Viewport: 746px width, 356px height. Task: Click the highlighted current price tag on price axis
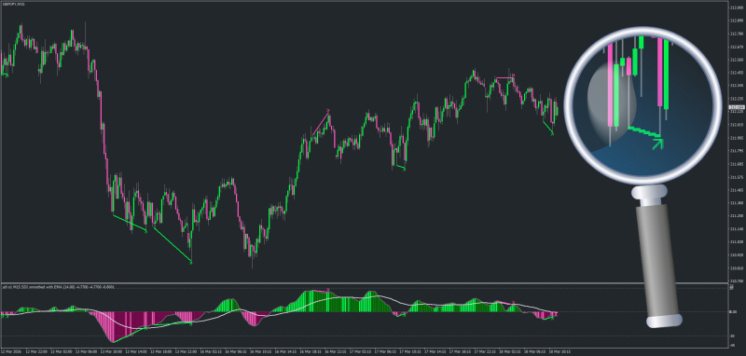point(737,107)
